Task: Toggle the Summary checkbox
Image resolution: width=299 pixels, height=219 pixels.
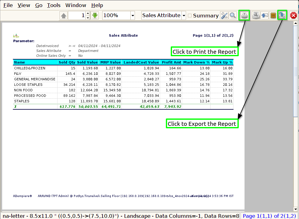Action: (190, 16)
